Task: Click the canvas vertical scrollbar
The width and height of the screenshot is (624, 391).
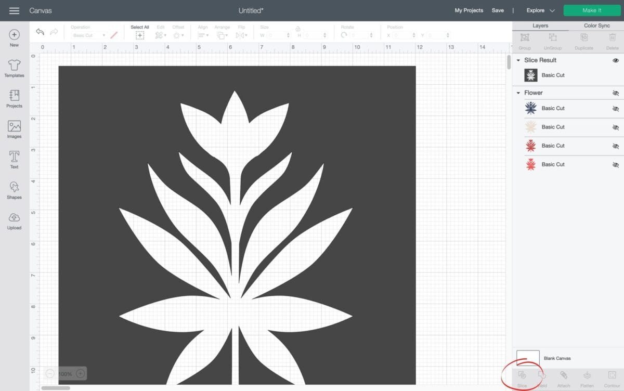Action: (509, 62)
